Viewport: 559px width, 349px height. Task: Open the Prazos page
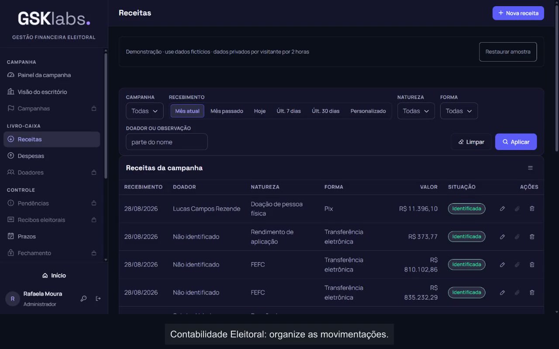pos(52,236)
